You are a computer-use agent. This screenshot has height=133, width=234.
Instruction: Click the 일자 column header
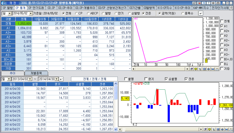coord(12,84)
